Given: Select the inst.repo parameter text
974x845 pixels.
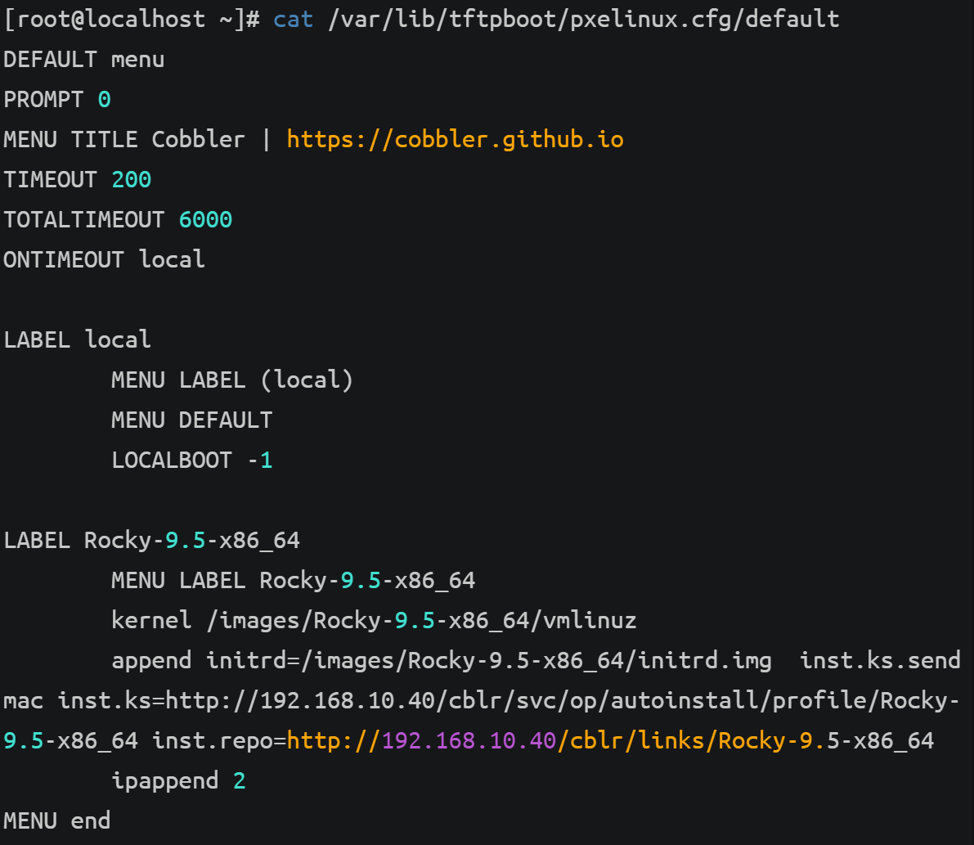Looking at the screenshot, I should click(x=214, y=740).
